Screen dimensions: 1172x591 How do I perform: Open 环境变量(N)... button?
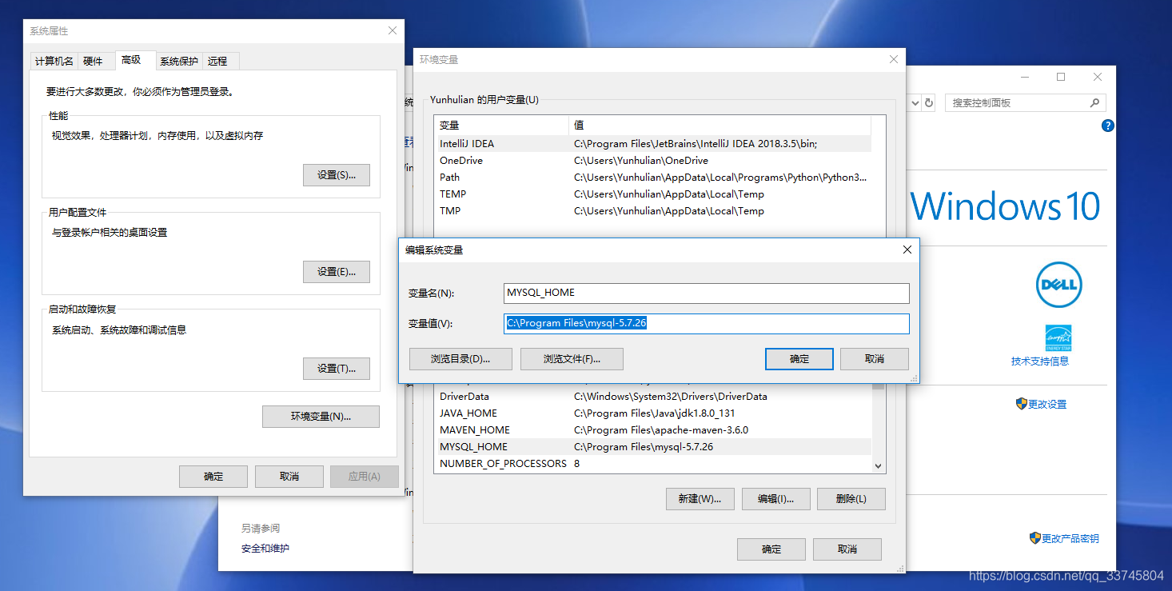tap(321, 417)
